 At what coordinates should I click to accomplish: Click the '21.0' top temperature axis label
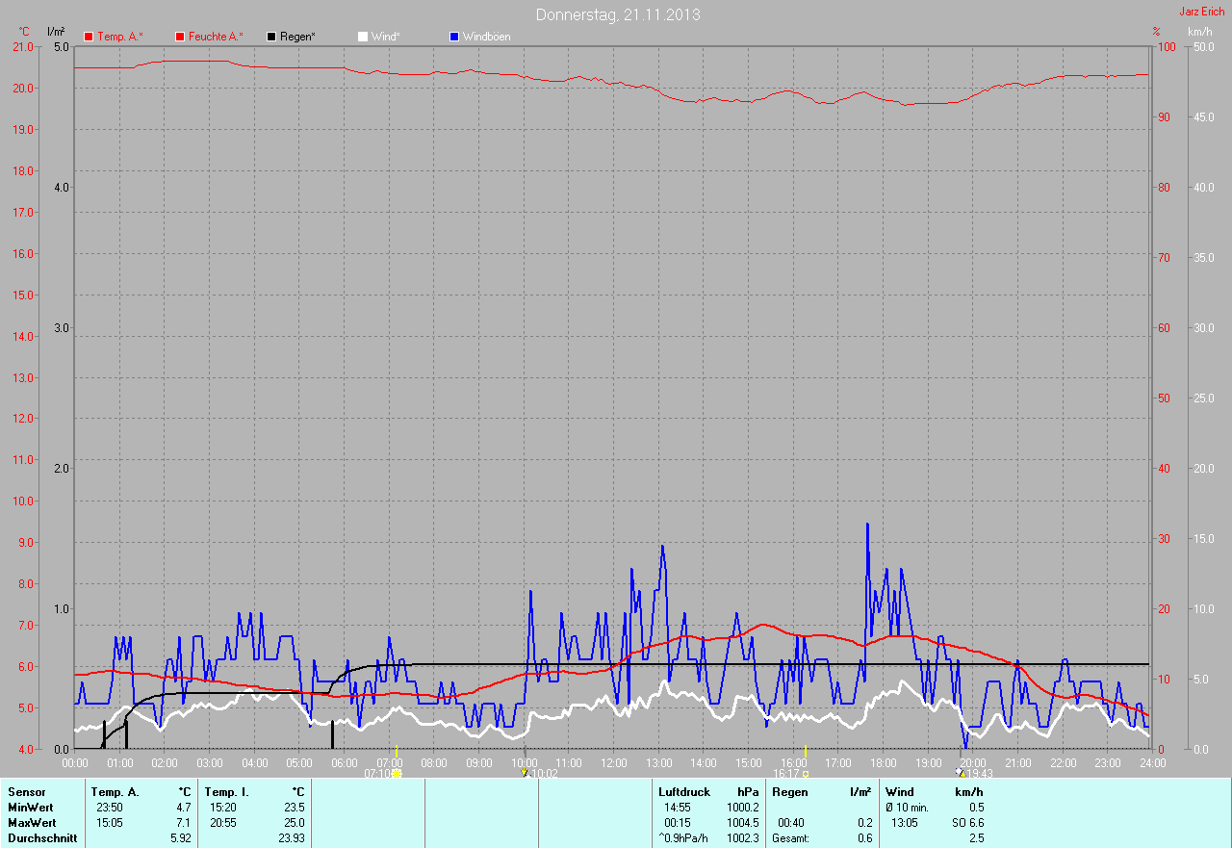[25, 47]
